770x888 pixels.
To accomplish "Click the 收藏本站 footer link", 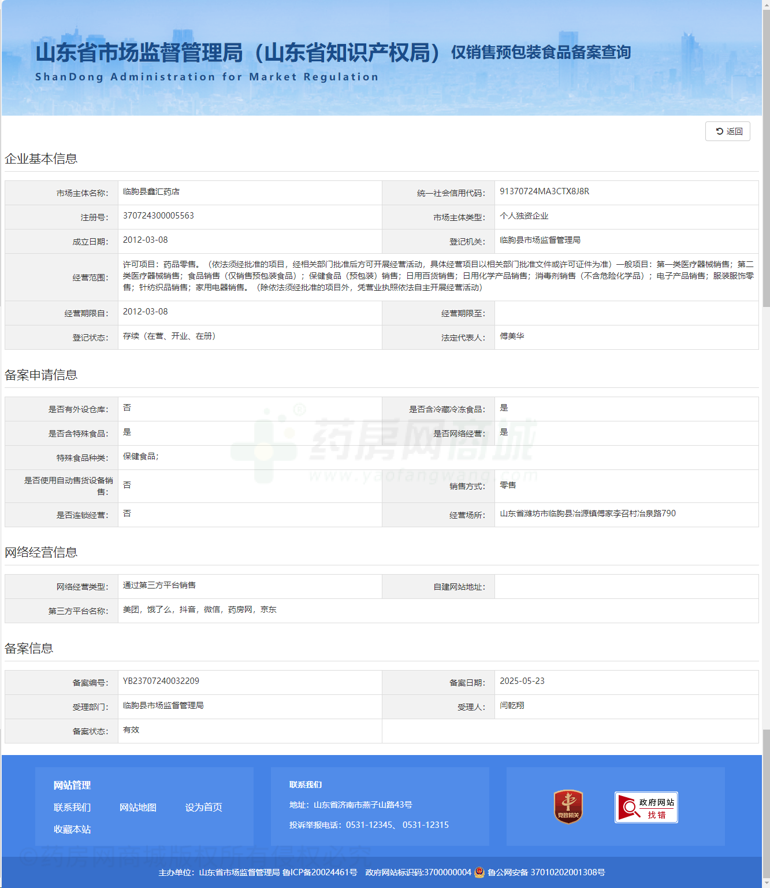I will 72,829.
